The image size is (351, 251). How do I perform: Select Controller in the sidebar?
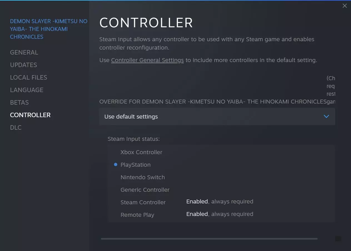[30, 115]
